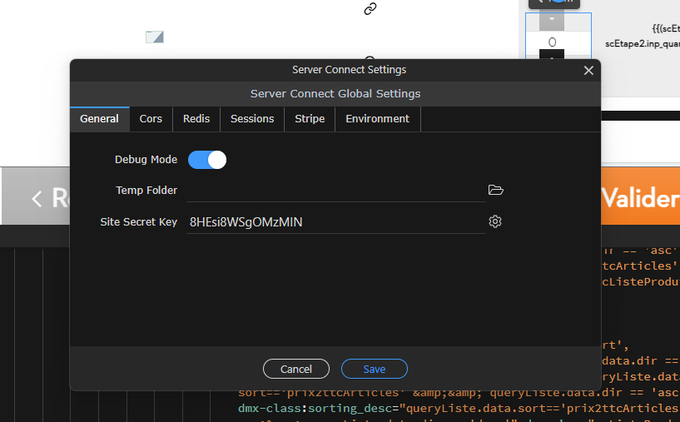Open the Stripe tab
The image size is (680, 422).
[310, 119]
